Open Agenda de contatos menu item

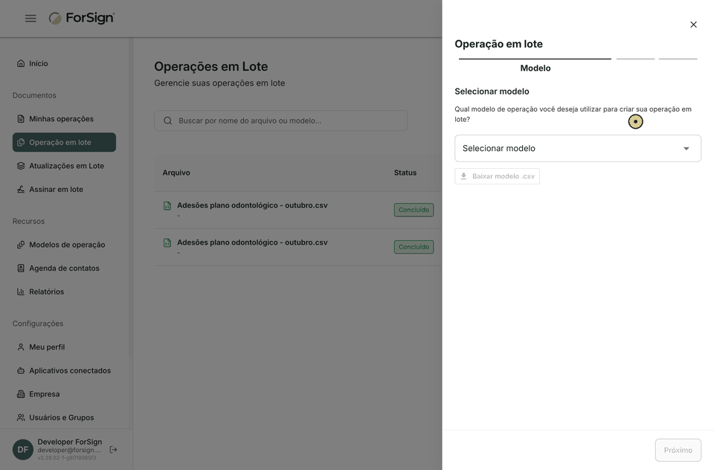[x=64, y=268]
